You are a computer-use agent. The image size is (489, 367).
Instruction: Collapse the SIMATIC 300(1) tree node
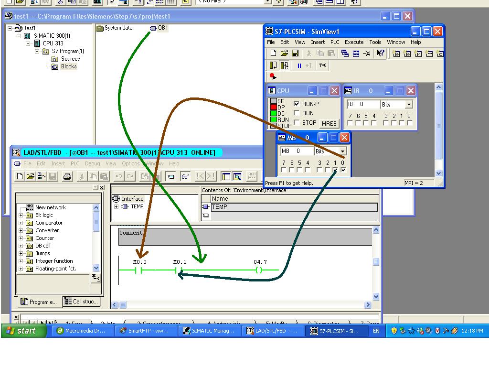(x=19, y=36)
